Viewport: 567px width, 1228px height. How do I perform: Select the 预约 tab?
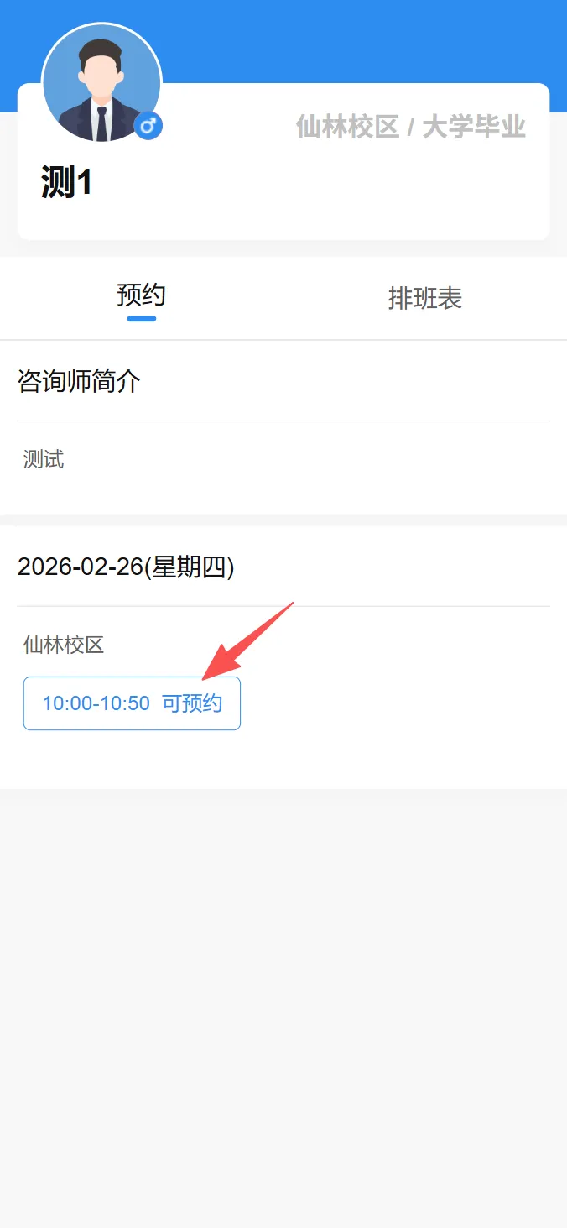coord(141,295)
